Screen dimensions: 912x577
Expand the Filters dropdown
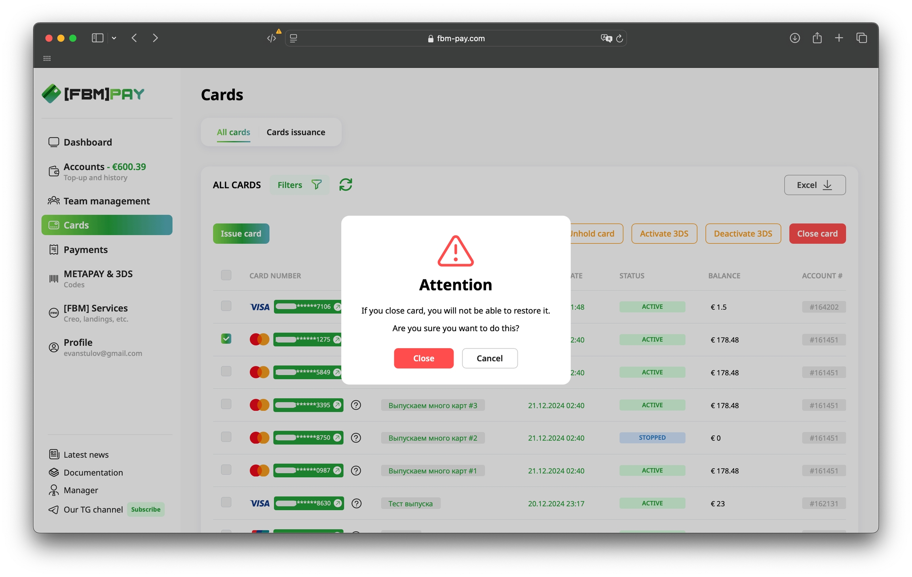[299, 185]
